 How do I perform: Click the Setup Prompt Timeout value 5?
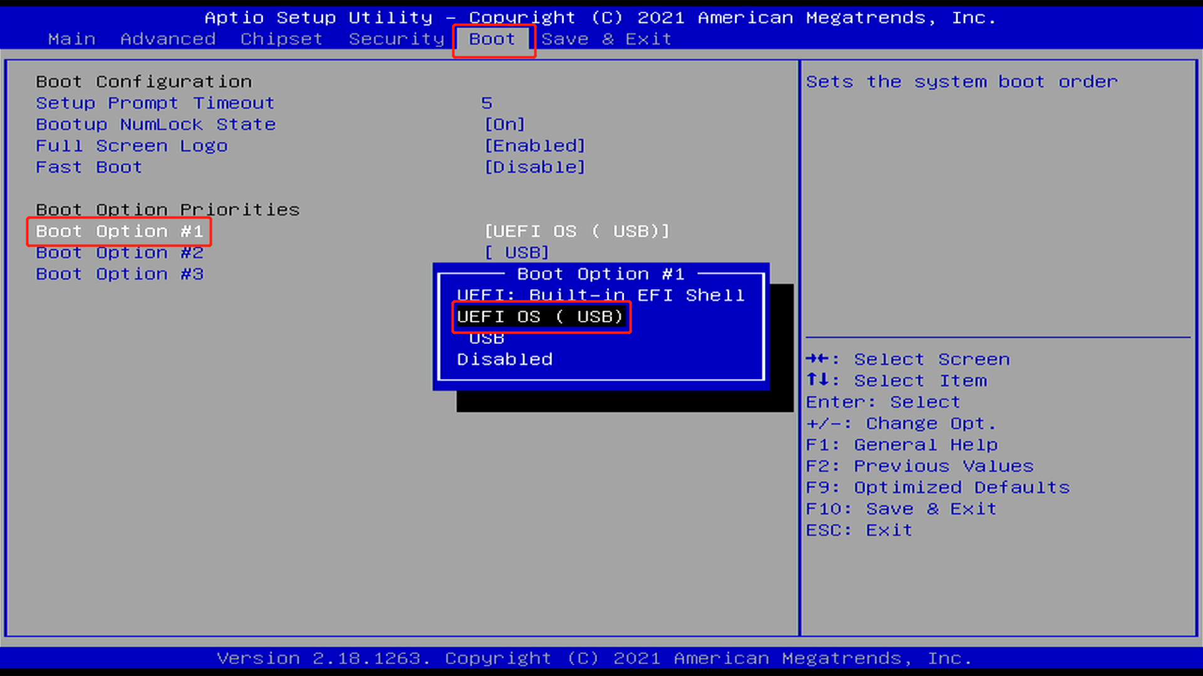[x=487, y=103]
